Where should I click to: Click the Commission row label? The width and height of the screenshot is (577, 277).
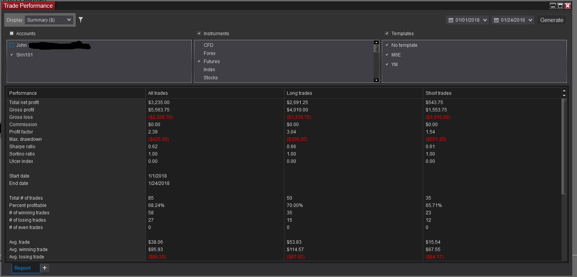click(x=23, y=125)
